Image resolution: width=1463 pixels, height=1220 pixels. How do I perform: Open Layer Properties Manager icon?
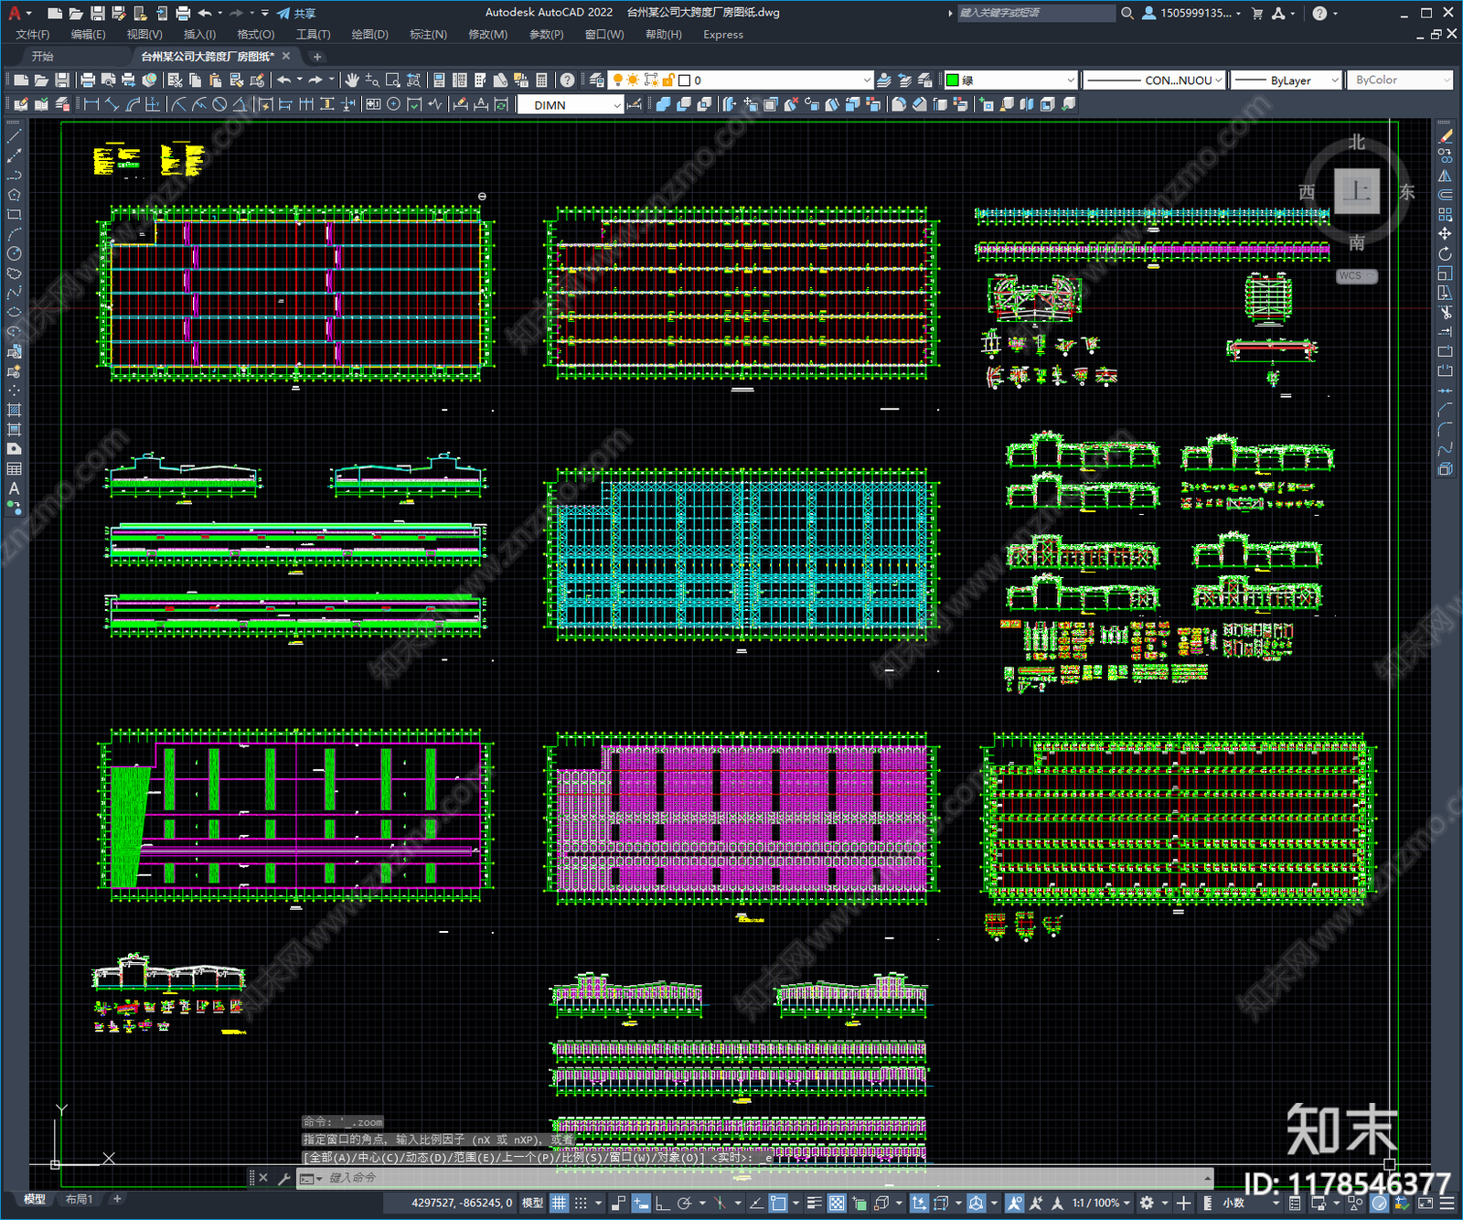coord(596,80)
